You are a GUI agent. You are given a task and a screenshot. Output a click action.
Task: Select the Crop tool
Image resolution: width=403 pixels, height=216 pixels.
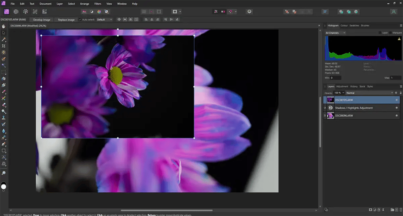click(4, 46)
